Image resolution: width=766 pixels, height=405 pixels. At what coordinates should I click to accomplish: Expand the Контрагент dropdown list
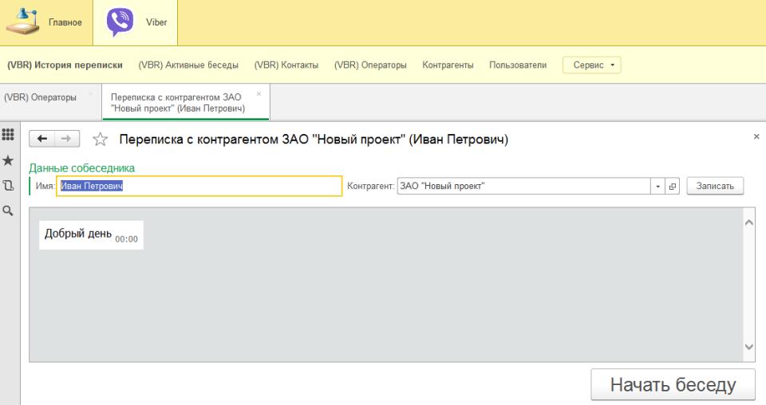click(658, 186)
